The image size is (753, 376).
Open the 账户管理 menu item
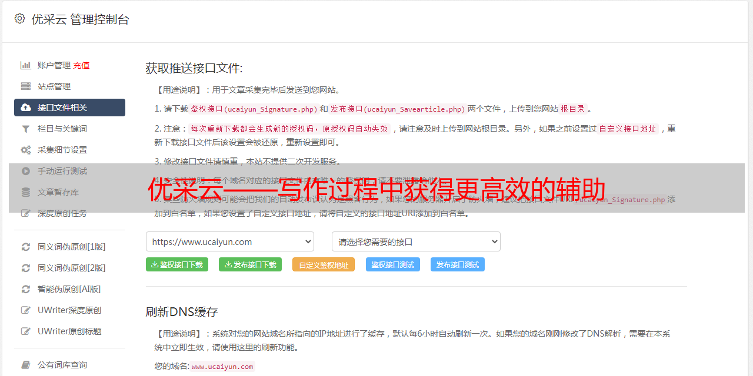[x=54, y=65]
